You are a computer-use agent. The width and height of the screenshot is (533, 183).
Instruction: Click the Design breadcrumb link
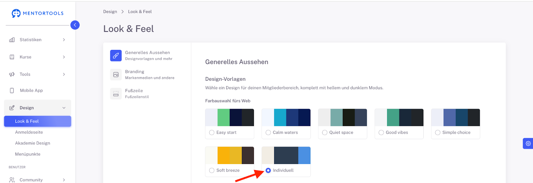point(110,12)
